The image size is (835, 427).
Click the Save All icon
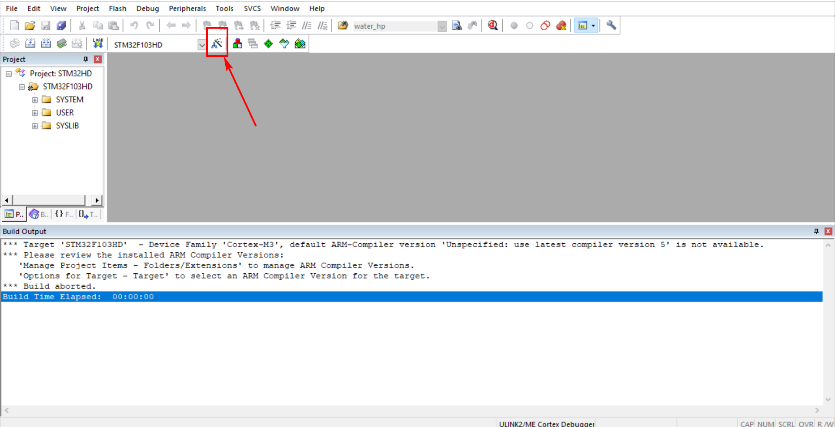(x=61, y=26)
